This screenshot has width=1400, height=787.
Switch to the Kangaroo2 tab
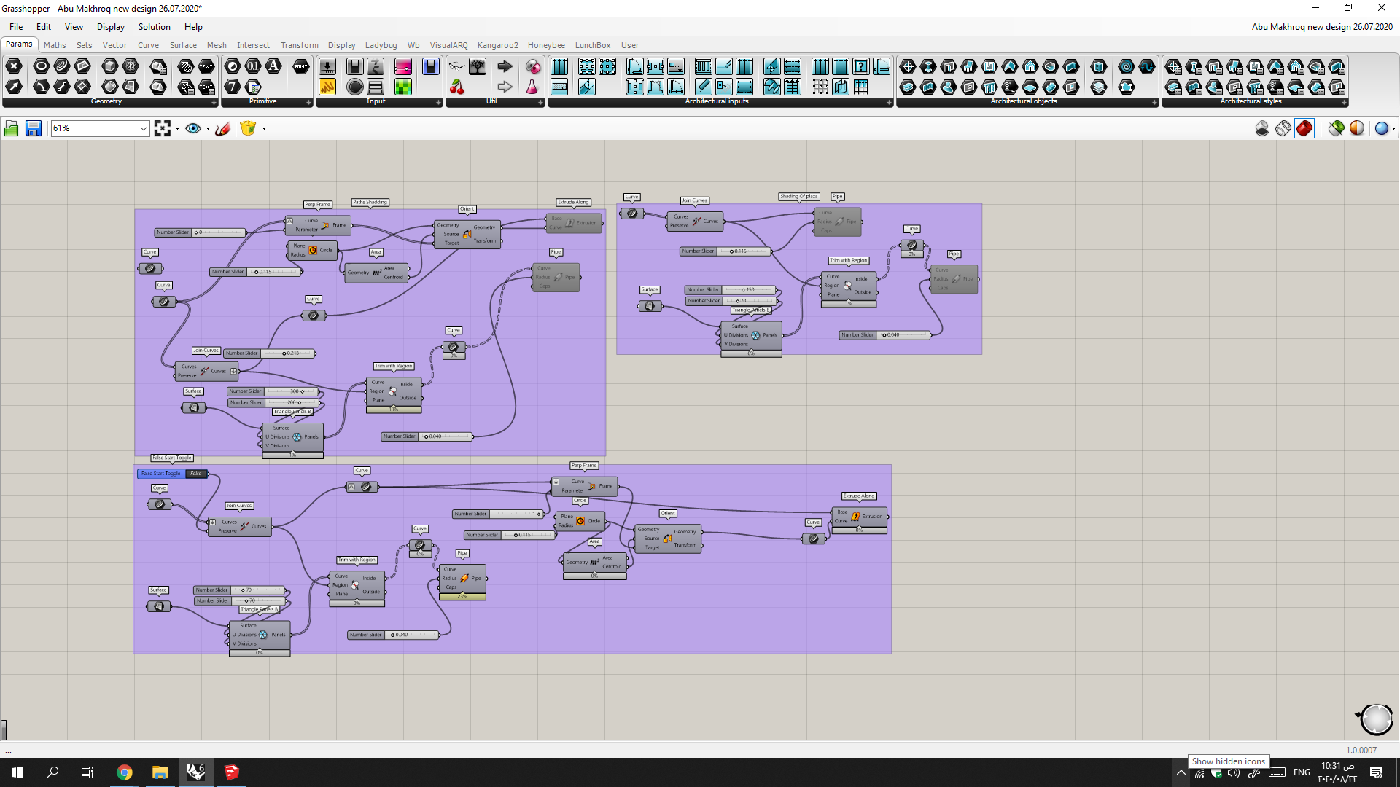497,45
